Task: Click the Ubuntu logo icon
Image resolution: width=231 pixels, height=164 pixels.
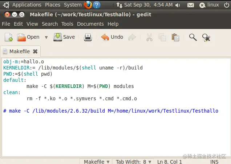Action: [x=6, y=5]
